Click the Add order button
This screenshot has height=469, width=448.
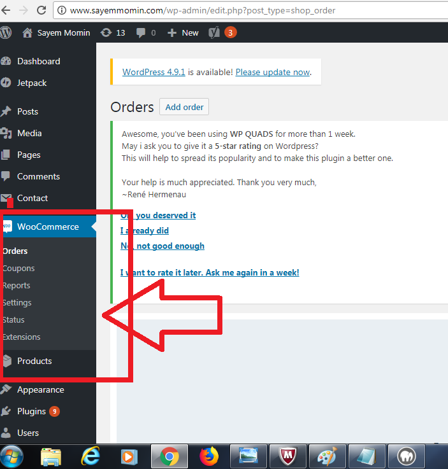coord(184,107)
